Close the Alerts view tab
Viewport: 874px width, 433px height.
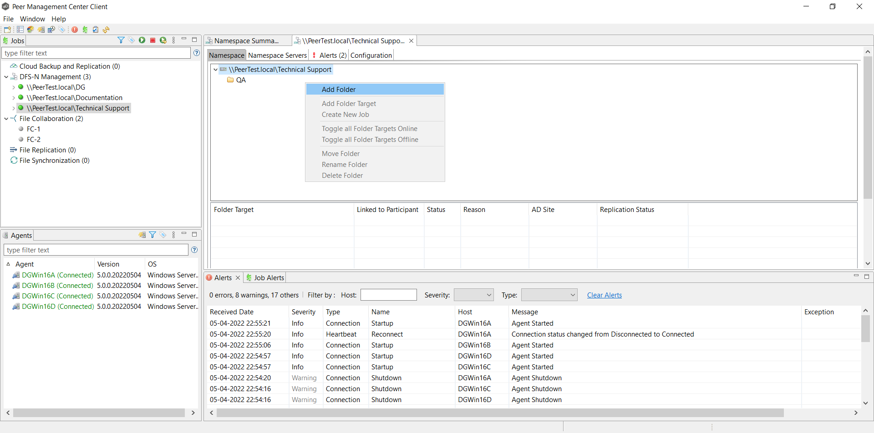(238, 278)
